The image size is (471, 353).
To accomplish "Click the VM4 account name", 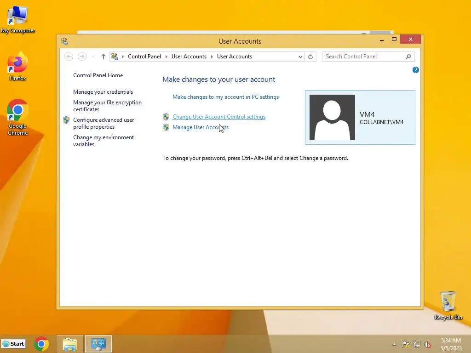I will (x=367, y=114).
